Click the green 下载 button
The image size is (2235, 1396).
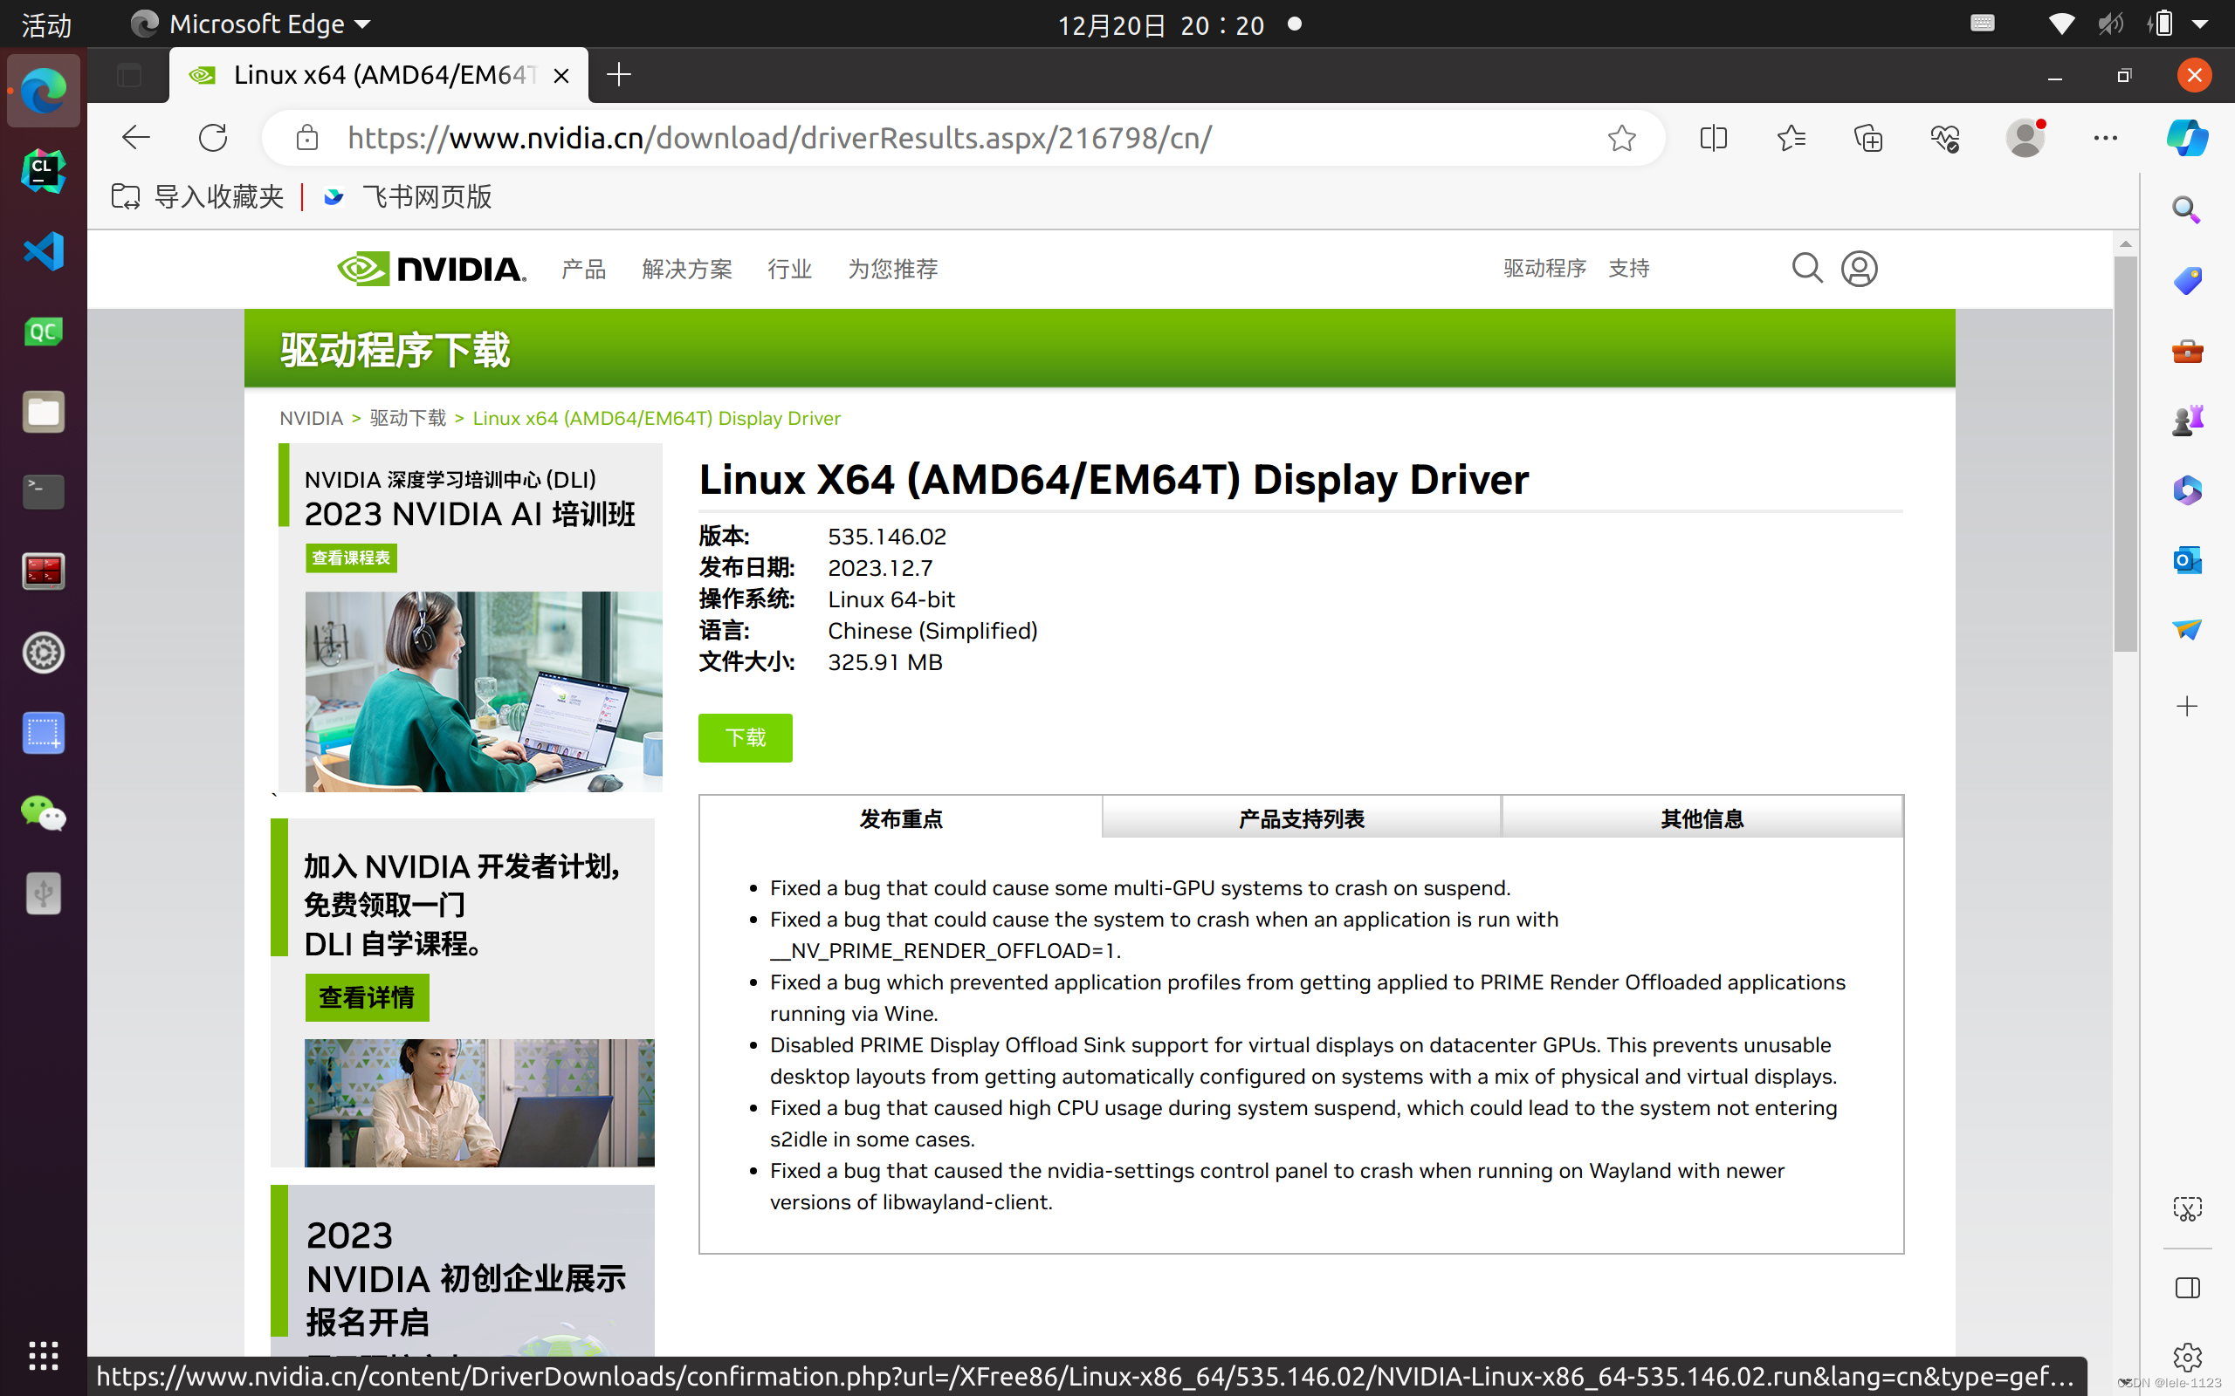coord(745,738)
